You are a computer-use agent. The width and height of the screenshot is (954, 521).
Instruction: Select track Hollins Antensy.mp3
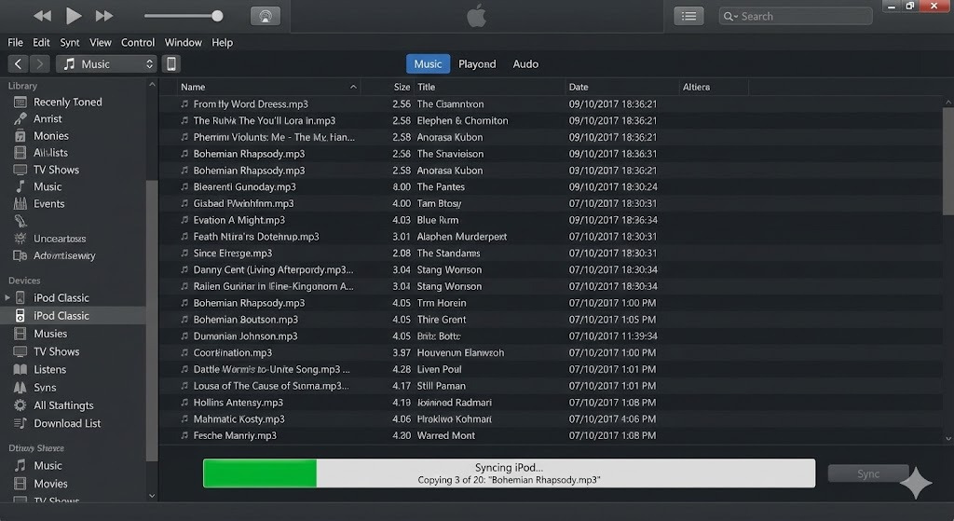[238, 403]
